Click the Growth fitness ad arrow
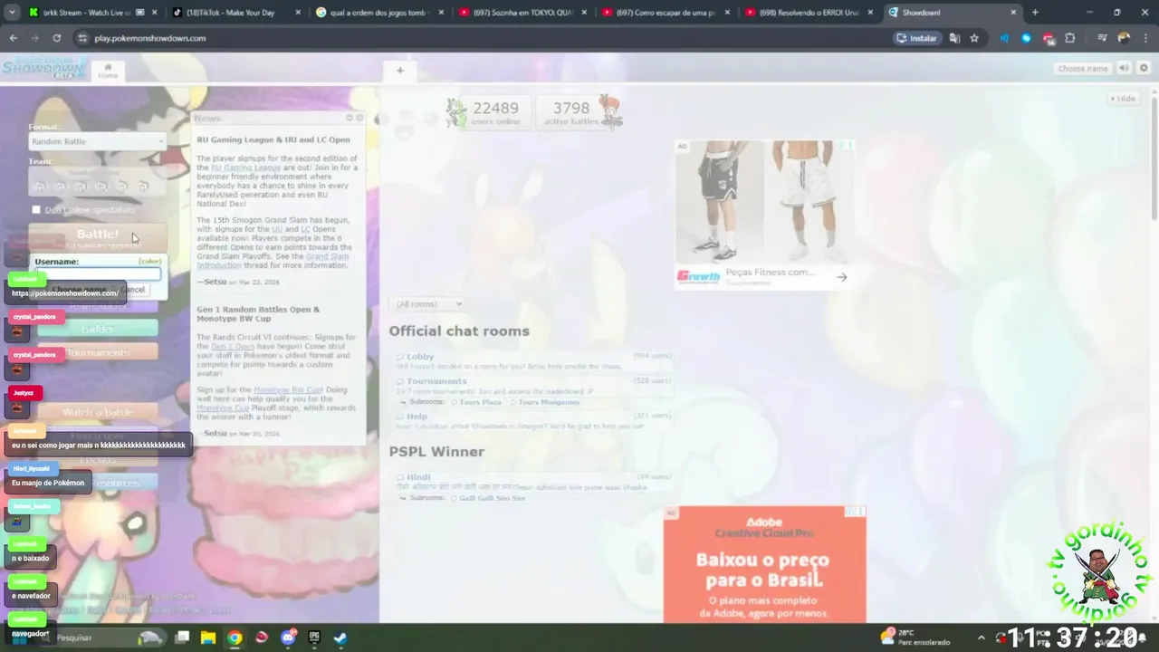This screenshot has height=652, width=1159. click(x=842, y=277)
